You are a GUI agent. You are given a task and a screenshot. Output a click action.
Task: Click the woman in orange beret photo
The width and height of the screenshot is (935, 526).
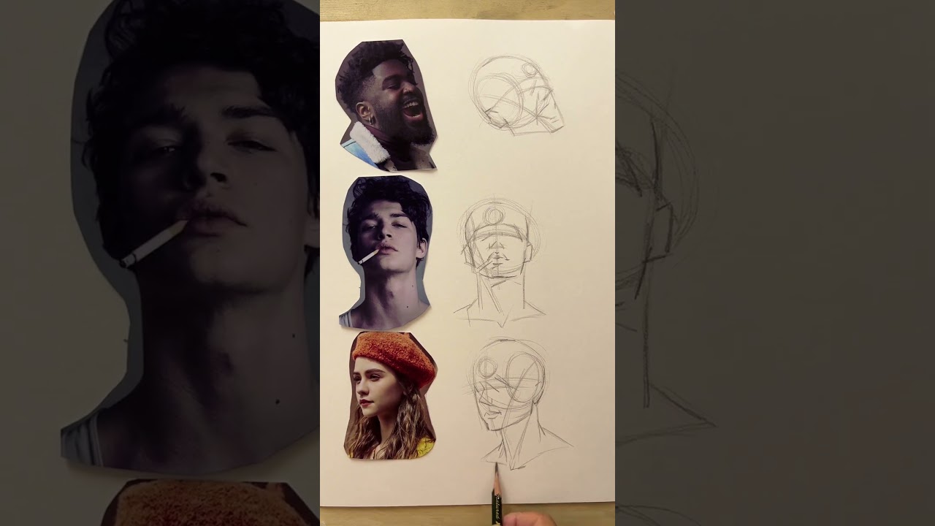click(x=391, y=395)
